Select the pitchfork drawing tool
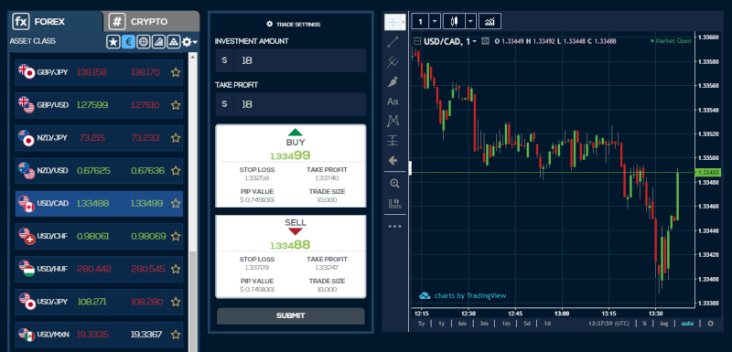This screenshot has height=352, width=732. 393,61
